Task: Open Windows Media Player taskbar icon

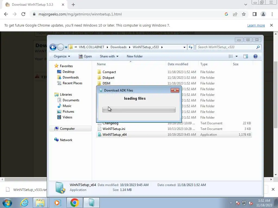Action: click(x=57, y=203)
